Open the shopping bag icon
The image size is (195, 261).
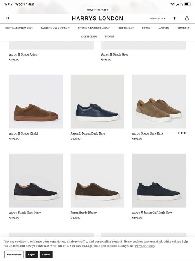click(187, 18)
